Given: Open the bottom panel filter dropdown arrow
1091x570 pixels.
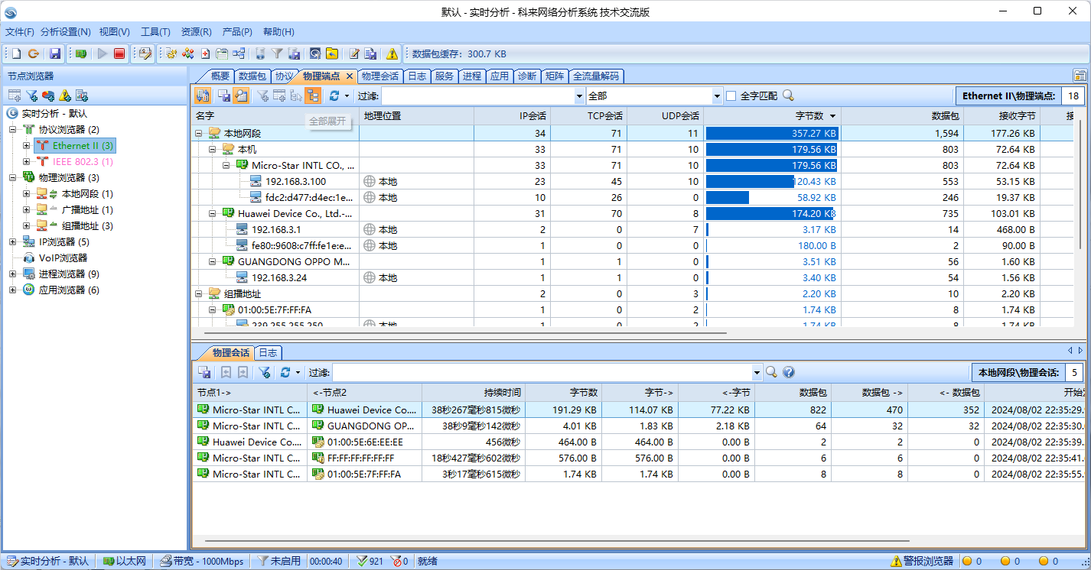Looking at the screenshot, I should 757,372.
